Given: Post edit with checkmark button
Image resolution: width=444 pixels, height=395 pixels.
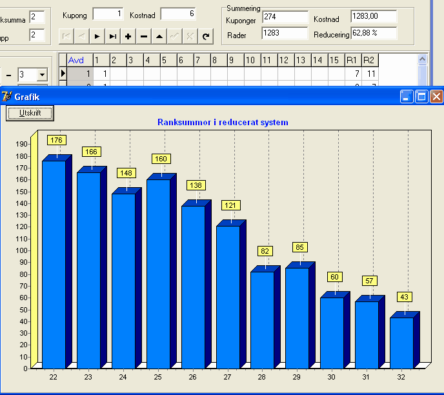Looking at the screenshot, I should point(174,36).
